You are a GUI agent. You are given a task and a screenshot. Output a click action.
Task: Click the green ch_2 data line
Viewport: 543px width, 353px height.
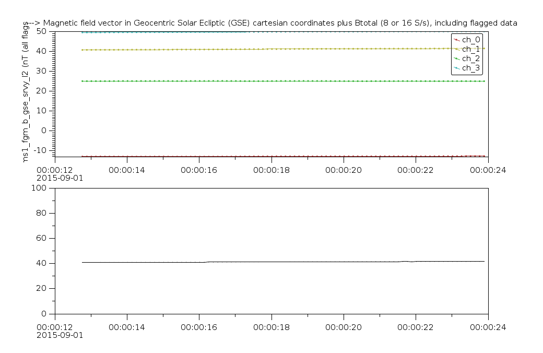coord(261,81)
